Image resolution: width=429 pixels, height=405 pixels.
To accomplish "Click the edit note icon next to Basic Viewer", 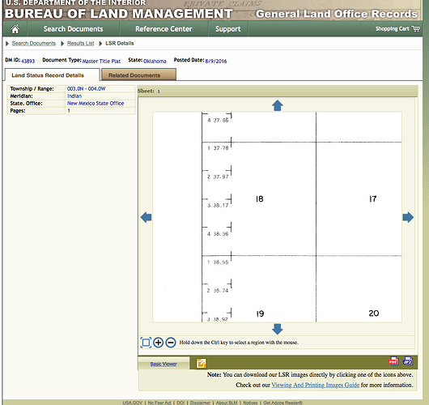I will (201, 364).
